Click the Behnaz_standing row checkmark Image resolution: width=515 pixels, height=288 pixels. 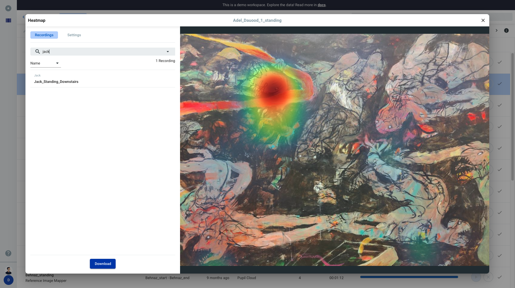point(500,277)
